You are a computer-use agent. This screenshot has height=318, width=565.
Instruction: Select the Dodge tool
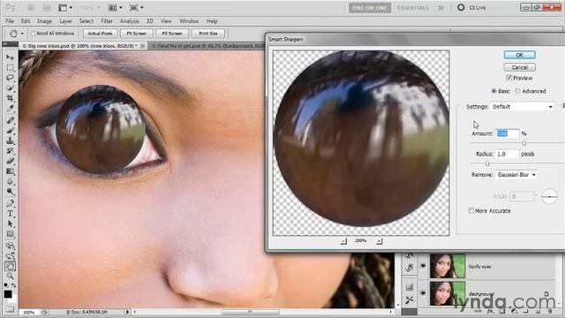pyautogui.click(x=10, y=192)
